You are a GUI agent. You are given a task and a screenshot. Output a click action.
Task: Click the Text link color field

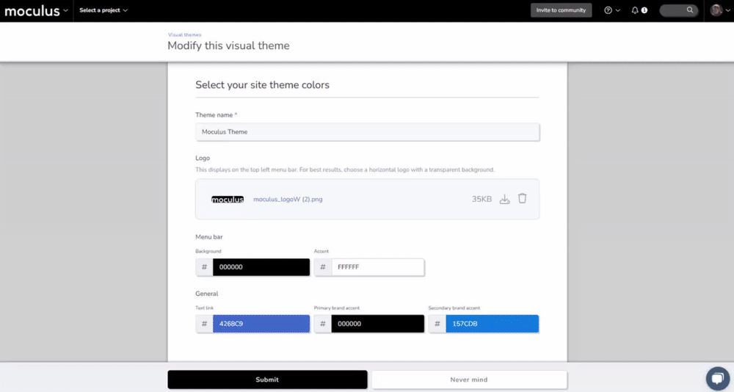pyautogui.click(x=261, y=323)
